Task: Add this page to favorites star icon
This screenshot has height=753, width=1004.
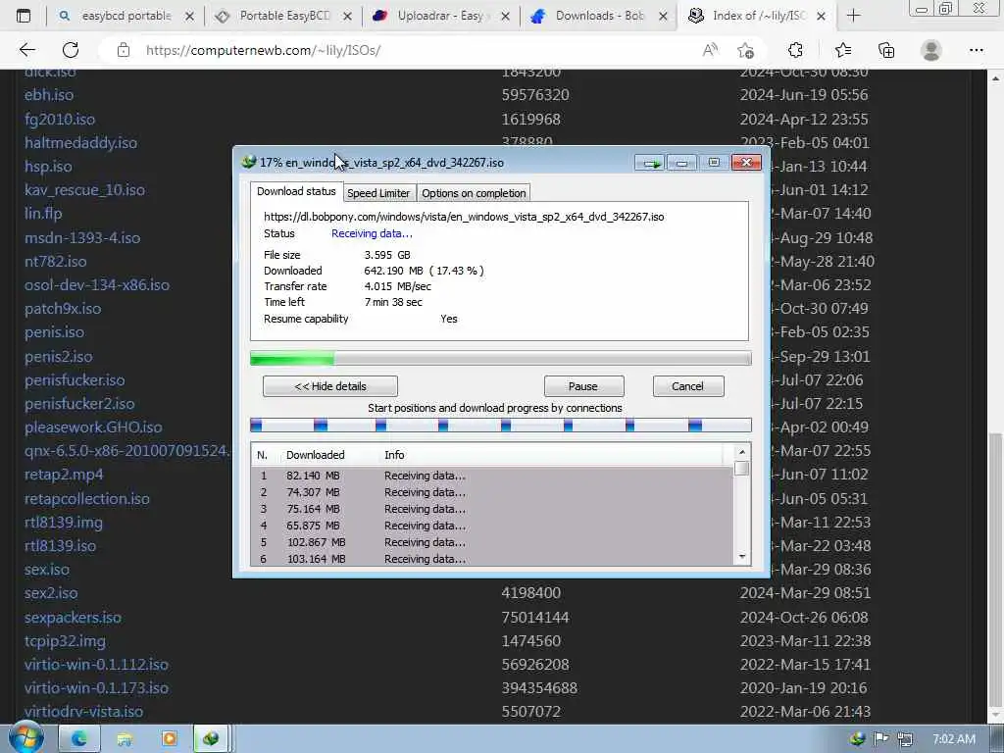Action: [x=745, y=50]
